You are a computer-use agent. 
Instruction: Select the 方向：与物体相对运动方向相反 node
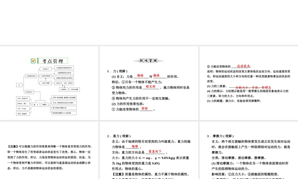(64, 103)
